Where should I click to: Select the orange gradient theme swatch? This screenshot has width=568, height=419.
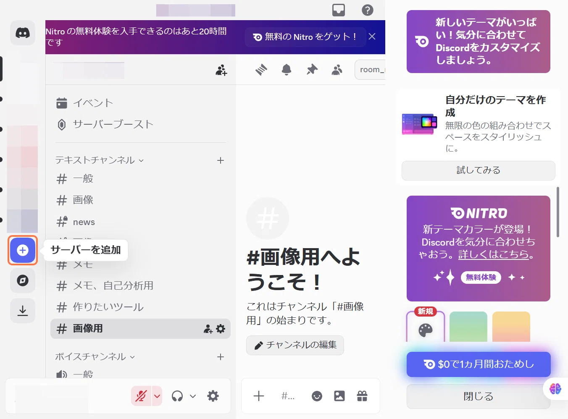point(511,327)
